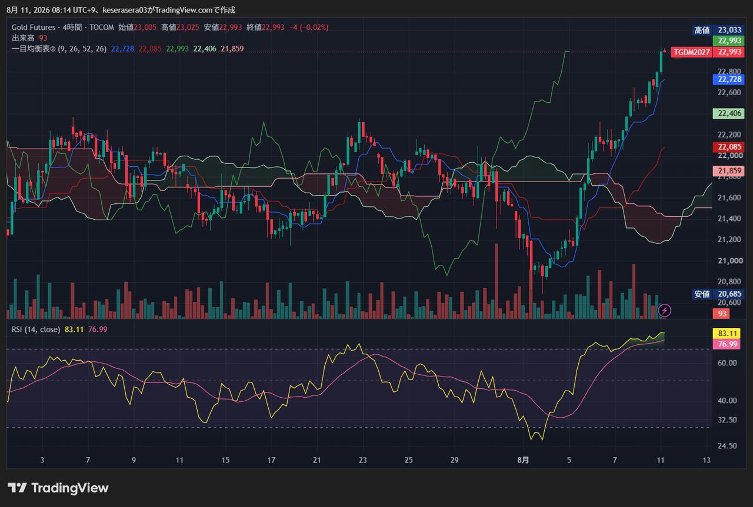This screenshot has width=753, height=507.
Task: Click the 高値 23,033 label on price axis
Action: (x=718, y=30)
